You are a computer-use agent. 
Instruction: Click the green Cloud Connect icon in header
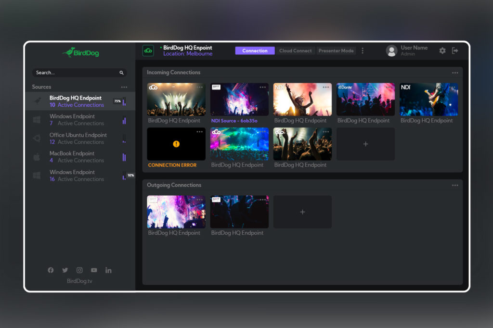coord(148,50)
